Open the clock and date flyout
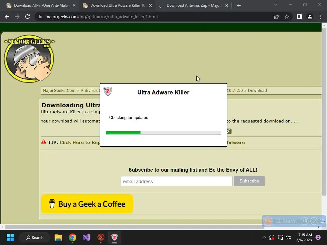327x245 pixels. point(304,237)
